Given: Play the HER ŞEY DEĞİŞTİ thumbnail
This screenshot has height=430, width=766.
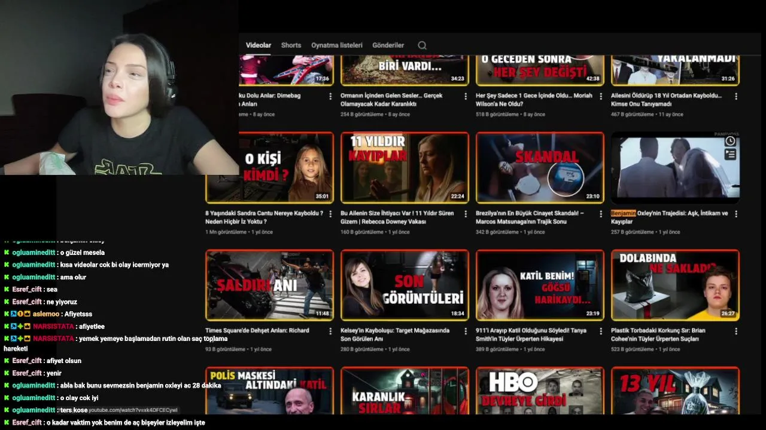Looking at the screenshot, I should [x=540, y=70].
